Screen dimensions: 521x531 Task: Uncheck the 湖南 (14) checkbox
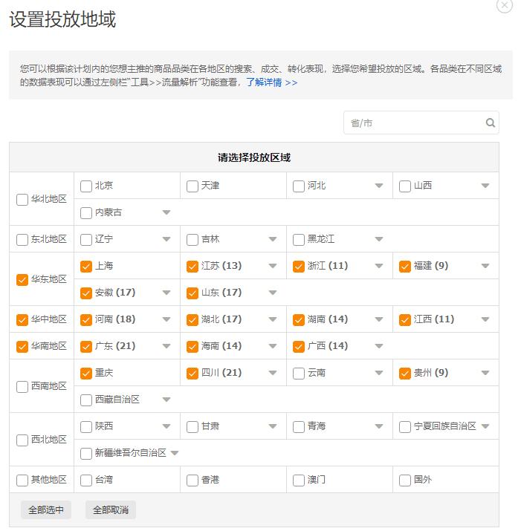[x=299, y=319]
